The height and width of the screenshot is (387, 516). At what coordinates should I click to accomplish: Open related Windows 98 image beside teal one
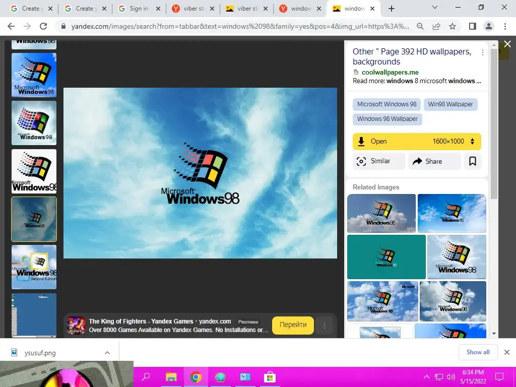tap(457, 257)
